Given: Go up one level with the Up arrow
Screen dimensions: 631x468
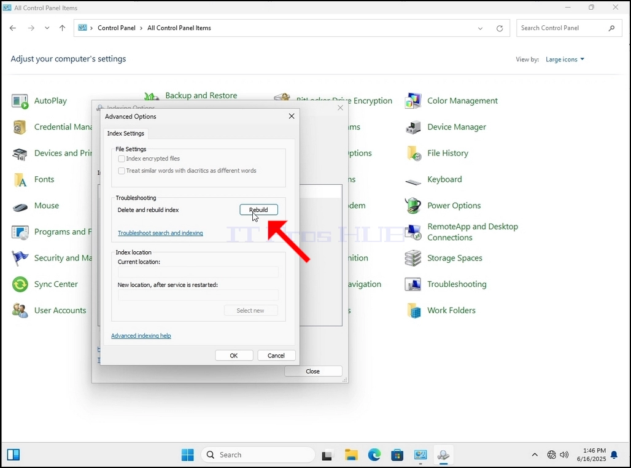Looking at the screenshot, I should [62, 28].
